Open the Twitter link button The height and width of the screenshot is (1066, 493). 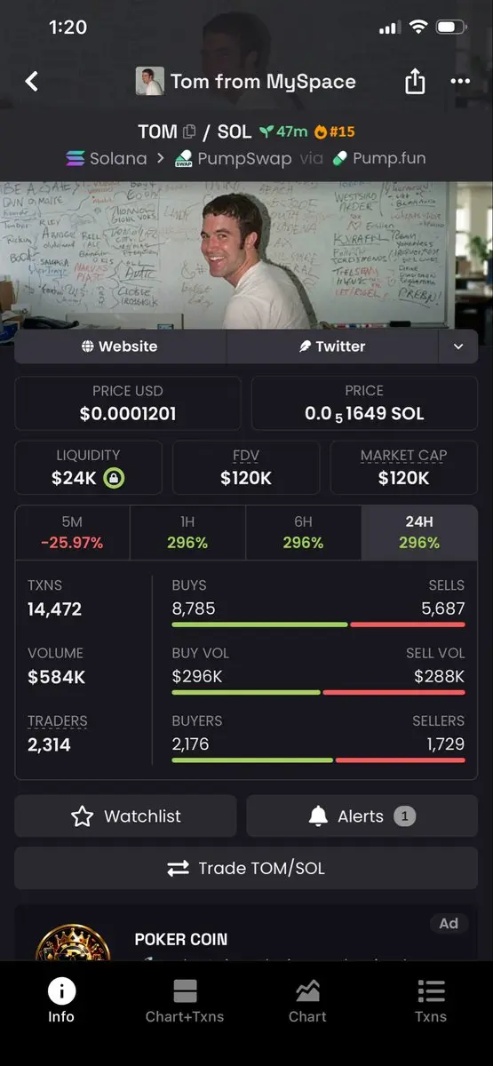pyautogui.click(x=333, y=346)
